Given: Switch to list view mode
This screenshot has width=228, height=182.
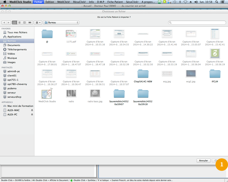Looking at the screenshot, I should tap(19, 23).
